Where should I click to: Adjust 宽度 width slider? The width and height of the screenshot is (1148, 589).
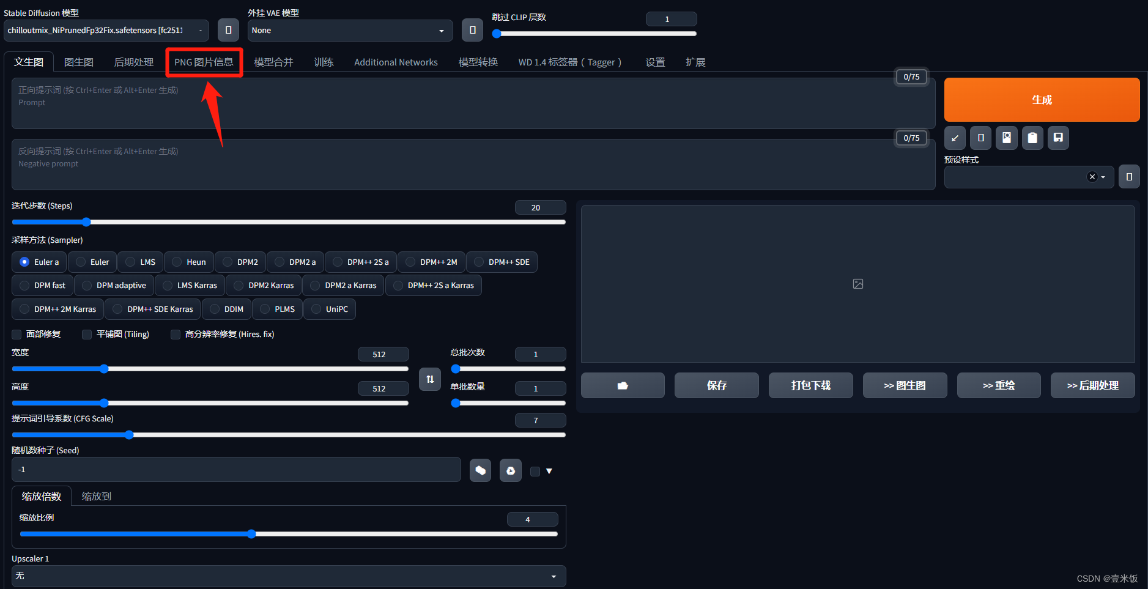[x=210, y=369]
